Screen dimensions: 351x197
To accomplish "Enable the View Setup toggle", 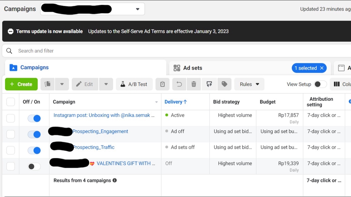I will (x=320, y=84).
